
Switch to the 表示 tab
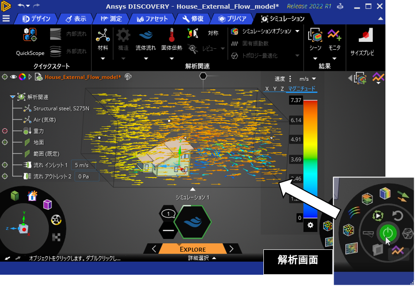76,18
